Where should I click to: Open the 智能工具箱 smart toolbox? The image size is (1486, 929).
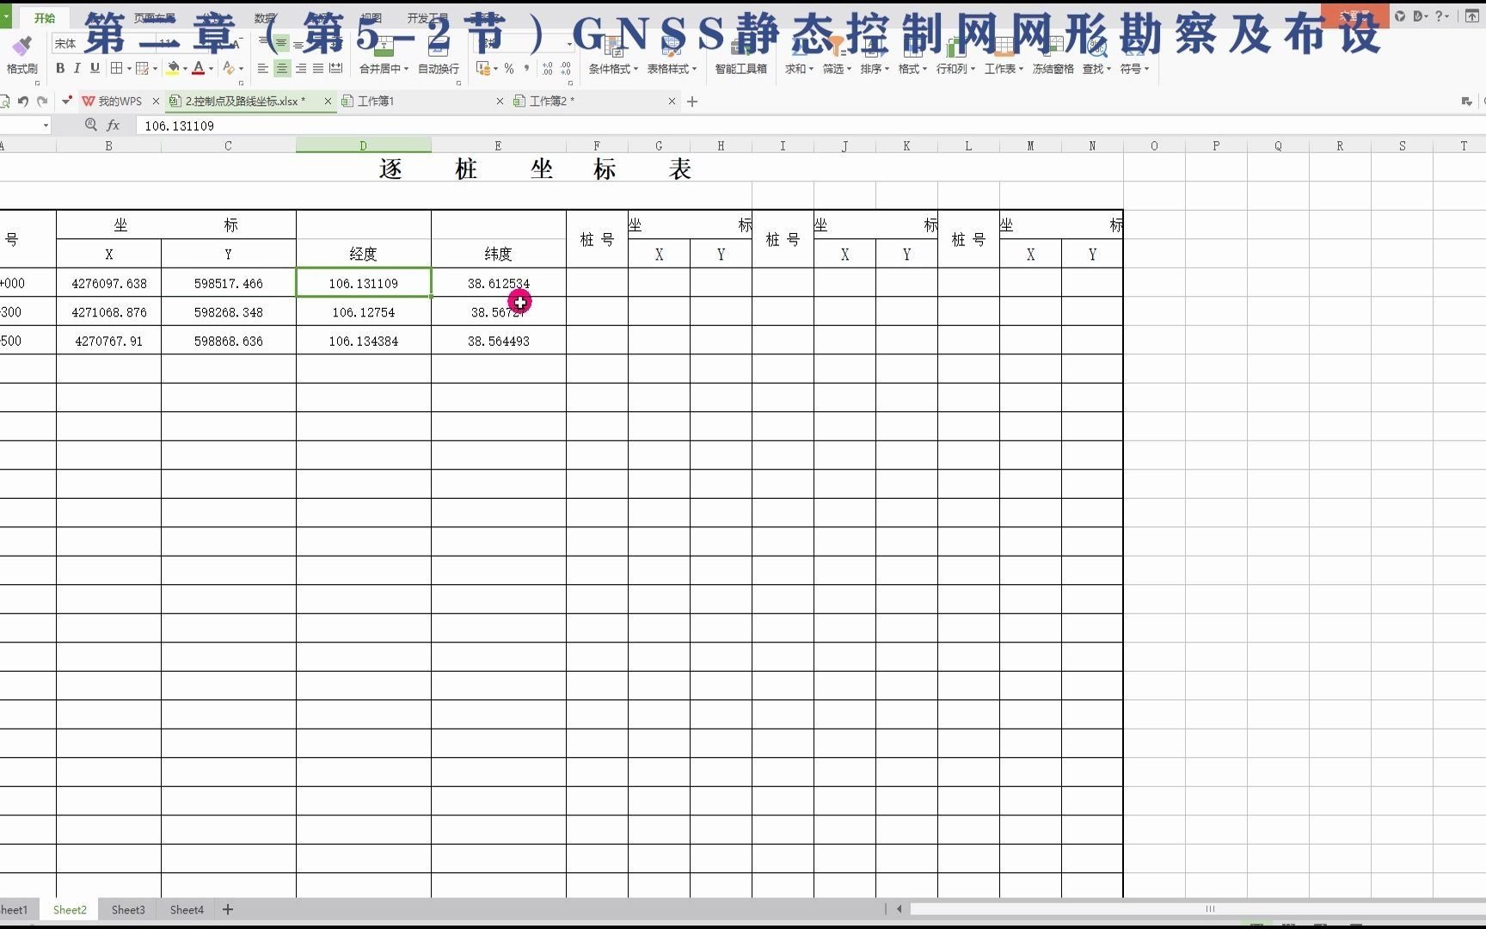coord(740,58)
